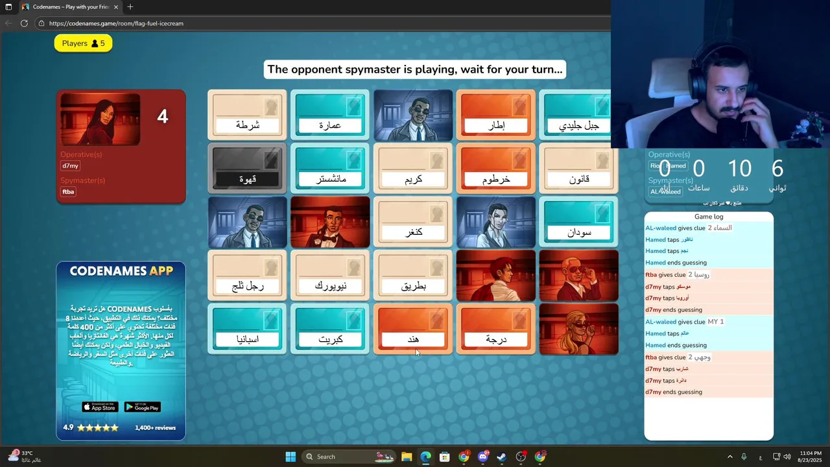Click the codenames.game address bar

click(x=324, y=23)
